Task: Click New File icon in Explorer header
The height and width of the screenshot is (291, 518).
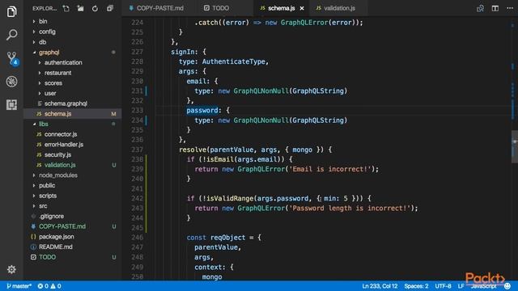Action: pos(66,8)
